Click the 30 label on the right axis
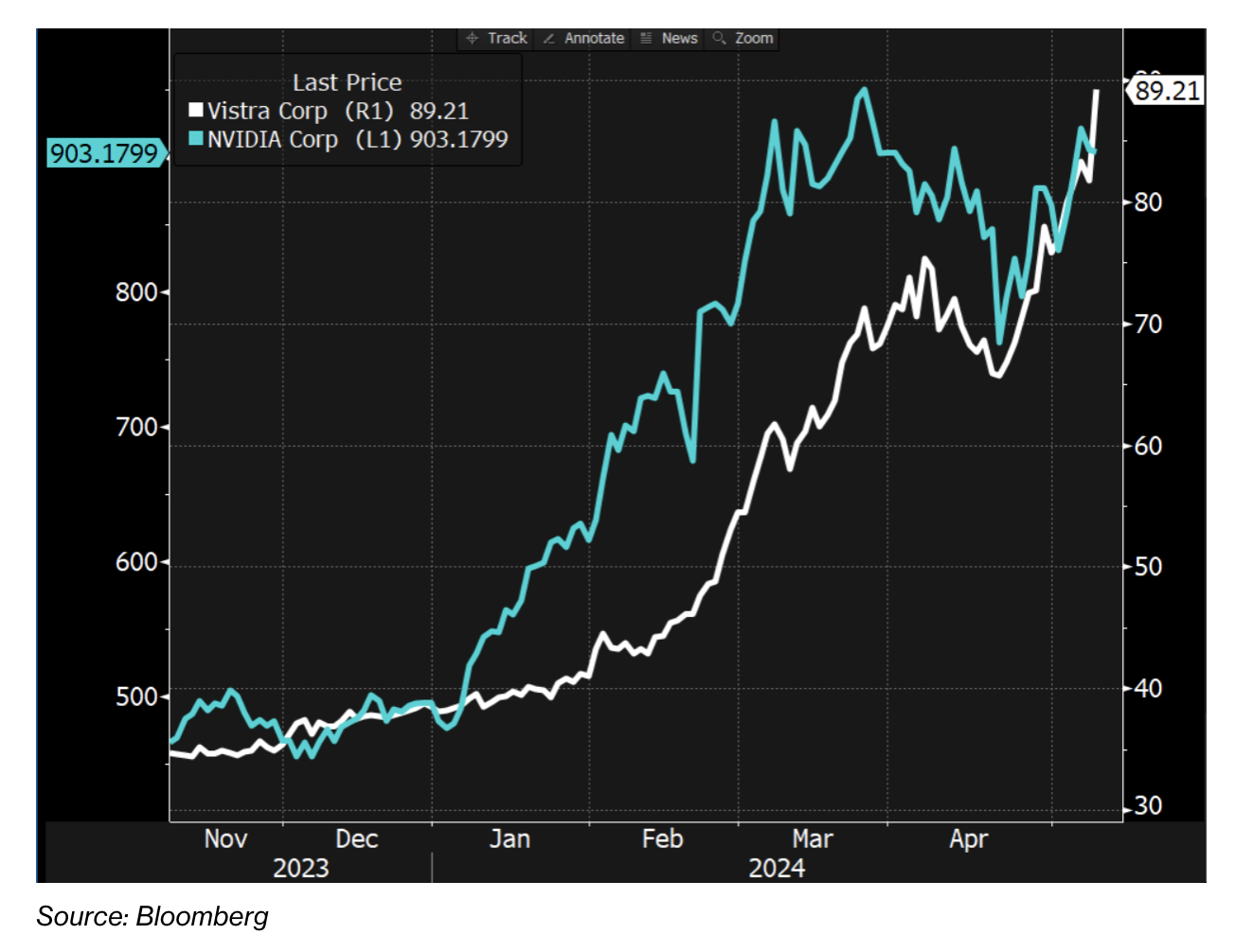This screenshot has width=1235, height=952. coord(1148,806)
